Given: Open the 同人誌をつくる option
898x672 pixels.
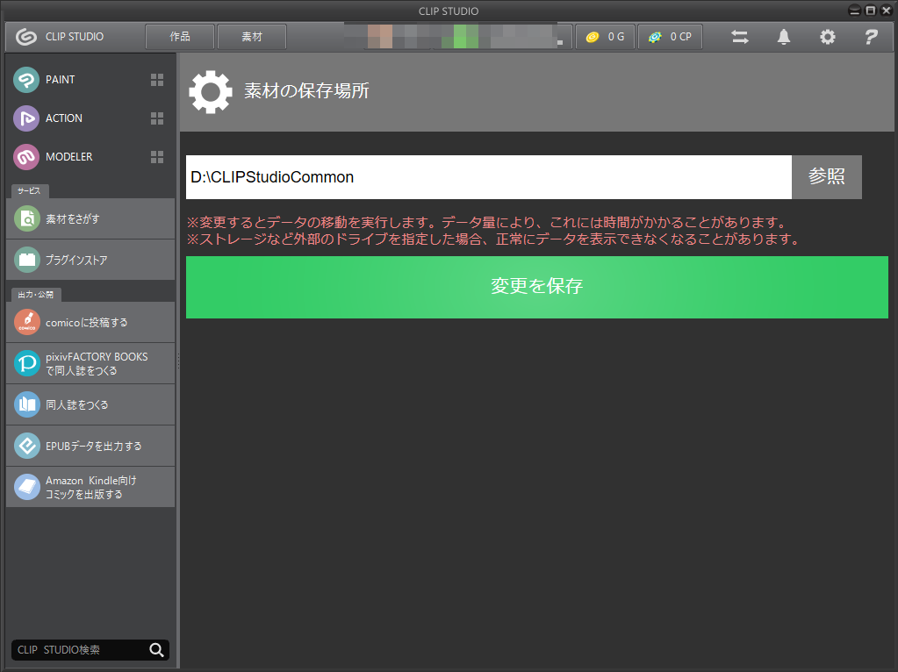Looking at the screenshot, I should [x=90, y=404].
